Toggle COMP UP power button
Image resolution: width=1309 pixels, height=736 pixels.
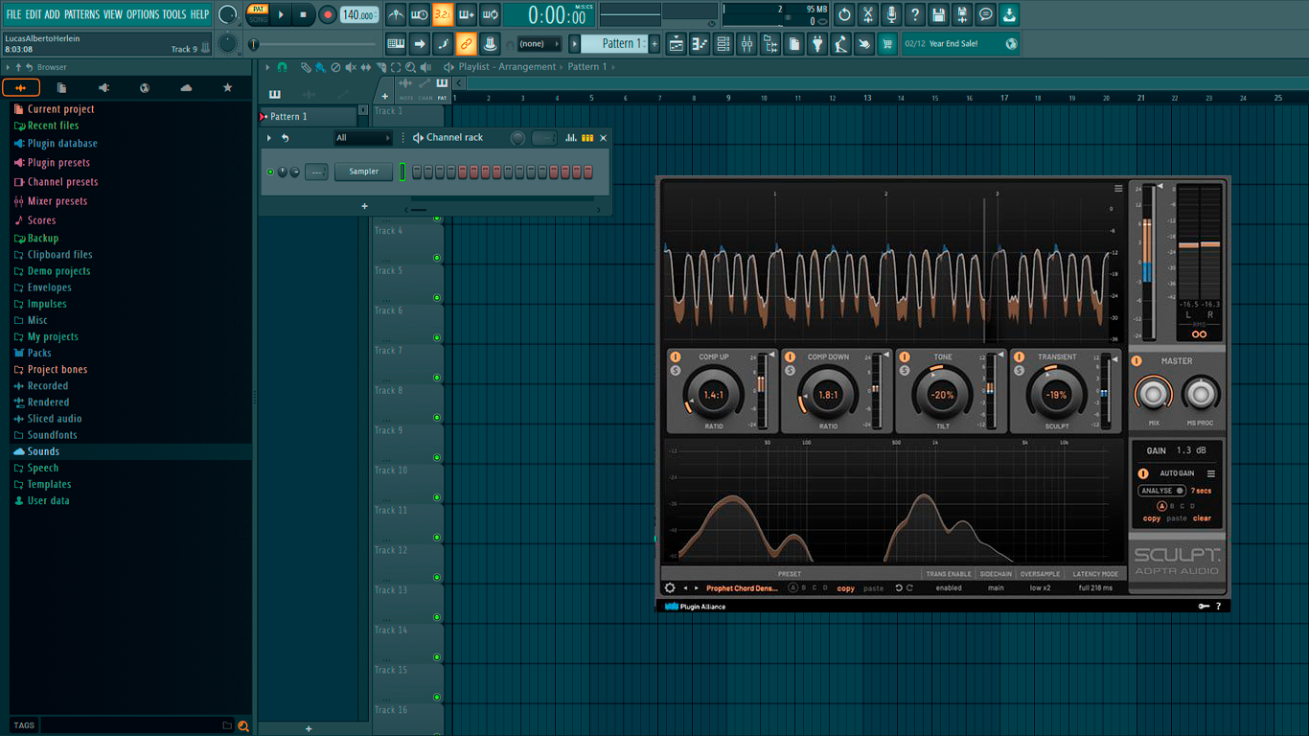(676, 356)
